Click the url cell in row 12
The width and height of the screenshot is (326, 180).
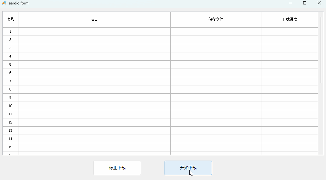pos(95,122)
